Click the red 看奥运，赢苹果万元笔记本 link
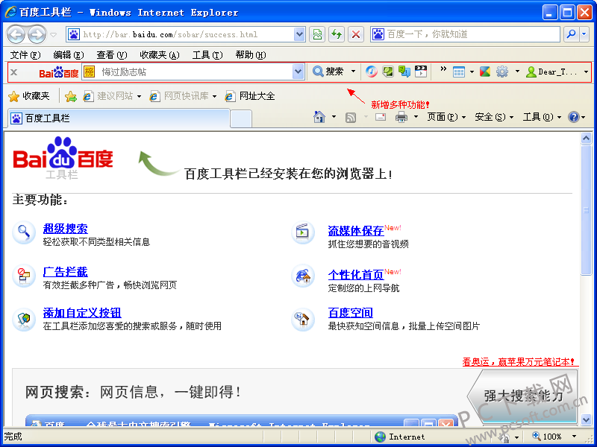The width and height of the screenshot is (597, 447). (519, 362)
